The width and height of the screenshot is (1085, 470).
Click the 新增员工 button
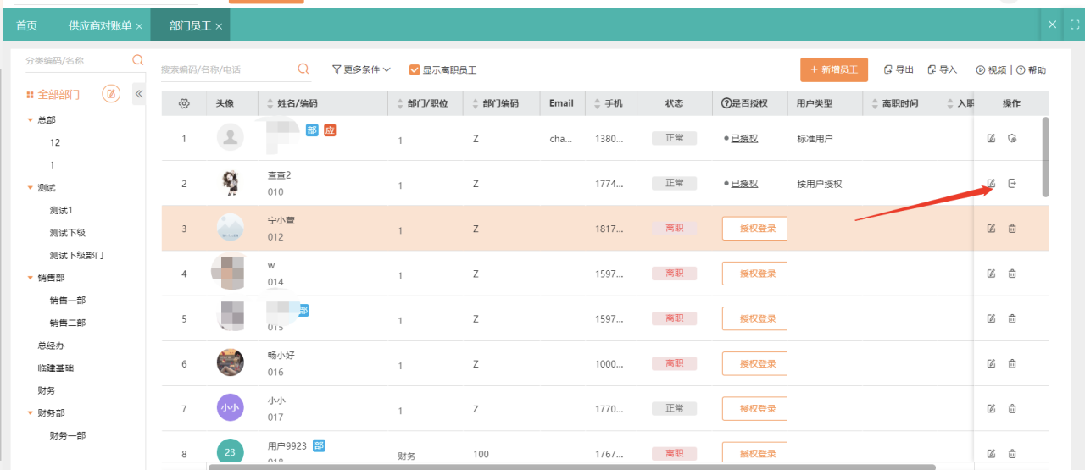pyautogui.click(x=834, y=70)
